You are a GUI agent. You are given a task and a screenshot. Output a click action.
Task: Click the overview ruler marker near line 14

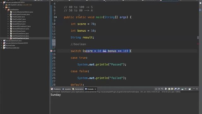pos(198,37)
